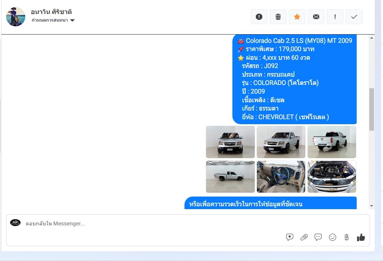The image size is (383, 261).
Task: Click the ประเภท : กระบะแคป line
Action: click(x=268, y=74)
